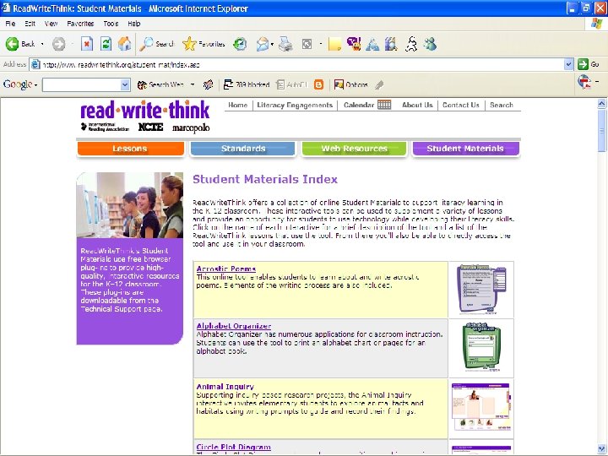Click the popups blocked button in Google toolbar
The image size is (608, 456).
[247, 84]
